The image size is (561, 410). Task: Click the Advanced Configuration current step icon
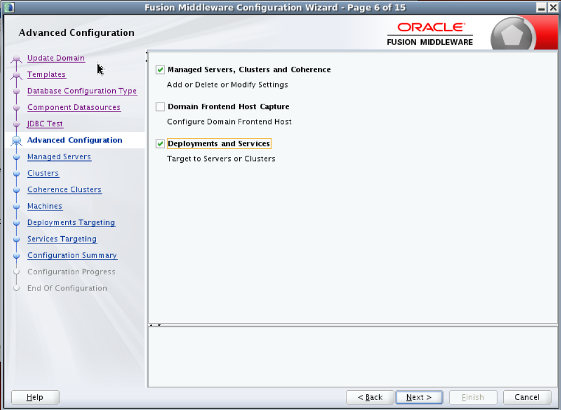[16, 140]
